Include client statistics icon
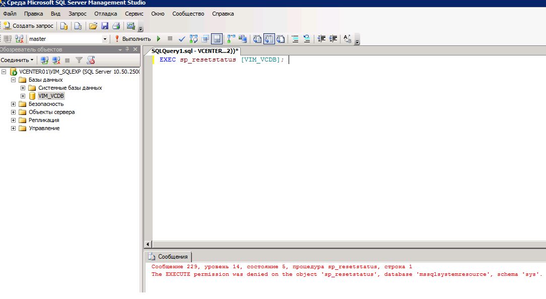 [x=243, y=39]
